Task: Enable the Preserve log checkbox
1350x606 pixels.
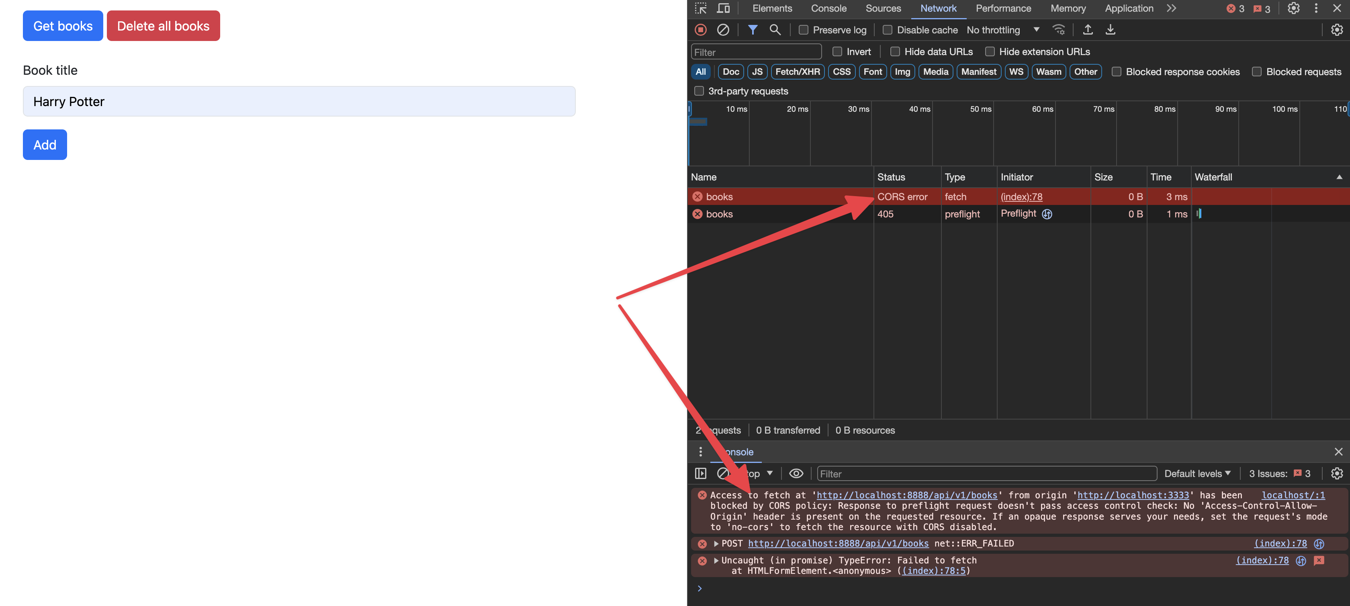Action: click(804, 30)
